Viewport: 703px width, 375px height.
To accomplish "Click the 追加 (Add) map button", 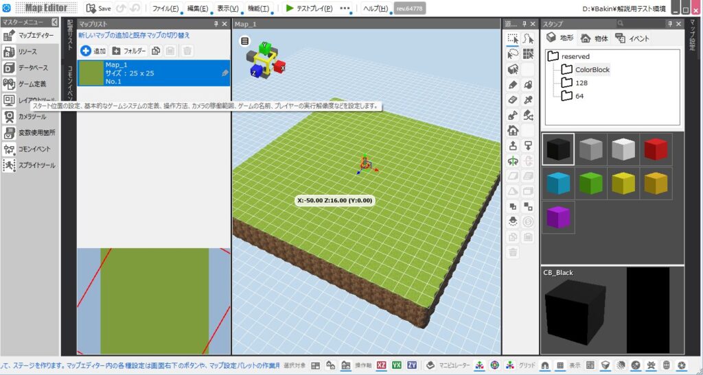I will coord(93,51).
